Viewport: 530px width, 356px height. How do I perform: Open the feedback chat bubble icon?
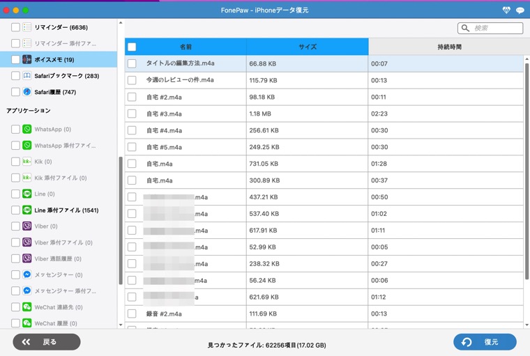520,10
